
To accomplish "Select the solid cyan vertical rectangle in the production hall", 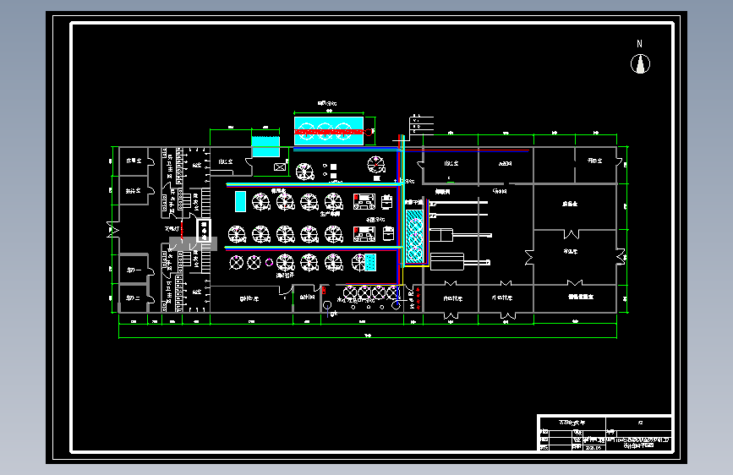I will point(240,201).
